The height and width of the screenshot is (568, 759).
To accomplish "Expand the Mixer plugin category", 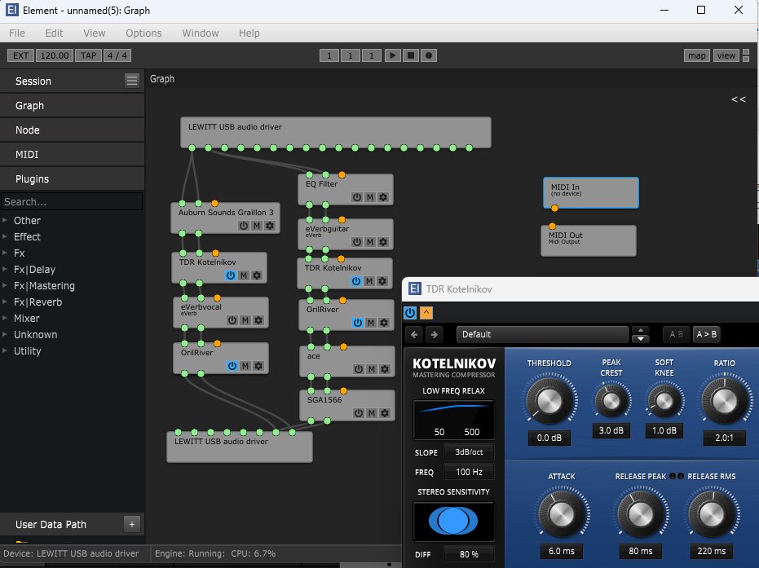I will [5, 319].
